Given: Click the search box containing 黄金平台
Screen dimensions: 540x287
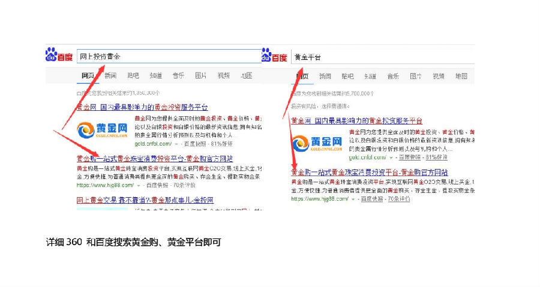Looking at the screenshot, I should [x=382, y=57].
